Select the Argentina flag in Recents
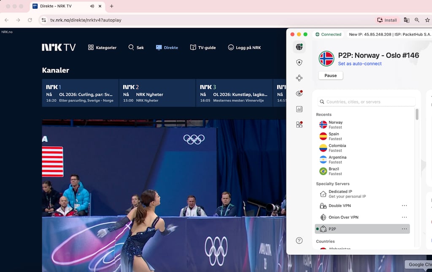Image resolution: width=432 pixels, height=272 pixels. 323,160
